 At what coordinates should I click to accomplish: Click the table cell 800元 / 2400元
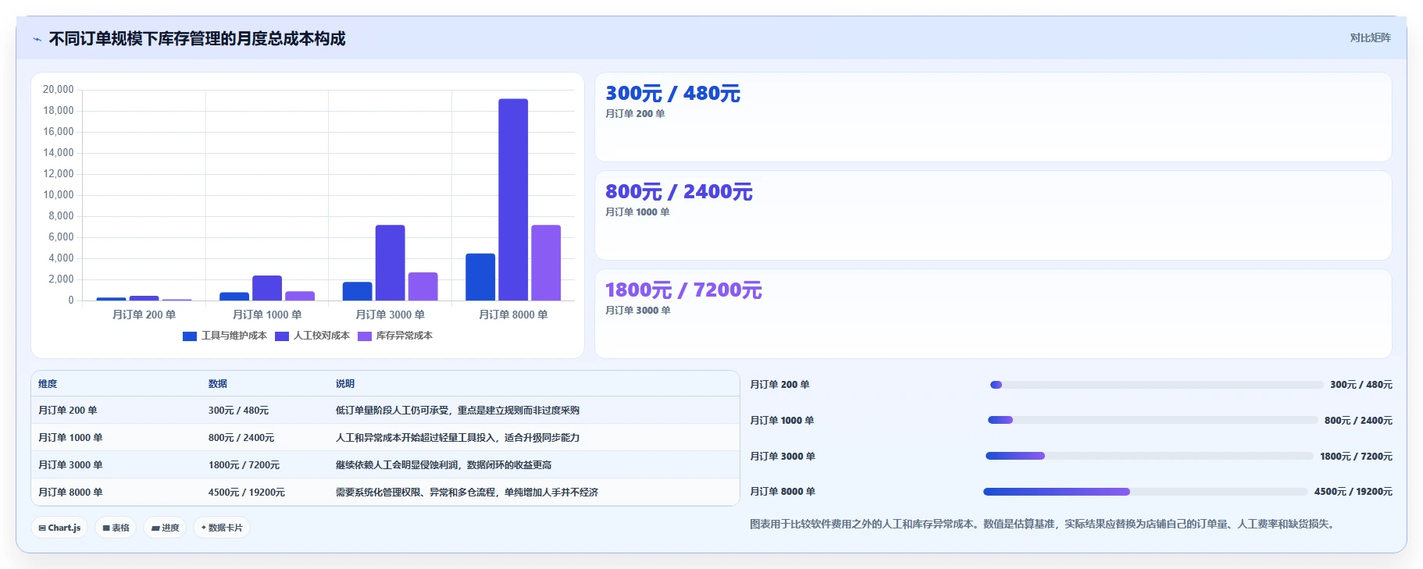click(x=241, y=438)
